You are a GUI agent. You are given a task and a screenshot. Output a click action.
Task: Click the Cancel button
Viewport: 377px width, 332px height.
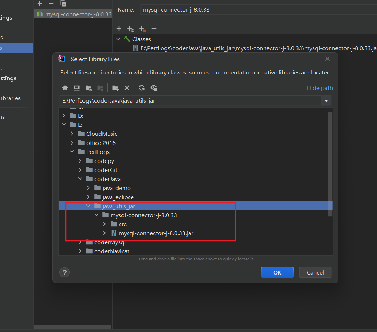click(315, 272)
